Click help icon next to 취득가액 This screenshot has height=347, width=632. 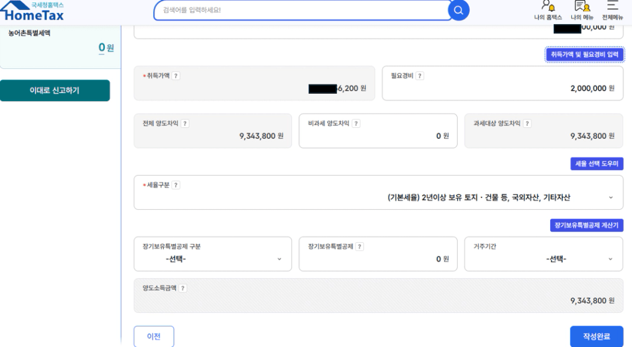click(176, 76)
